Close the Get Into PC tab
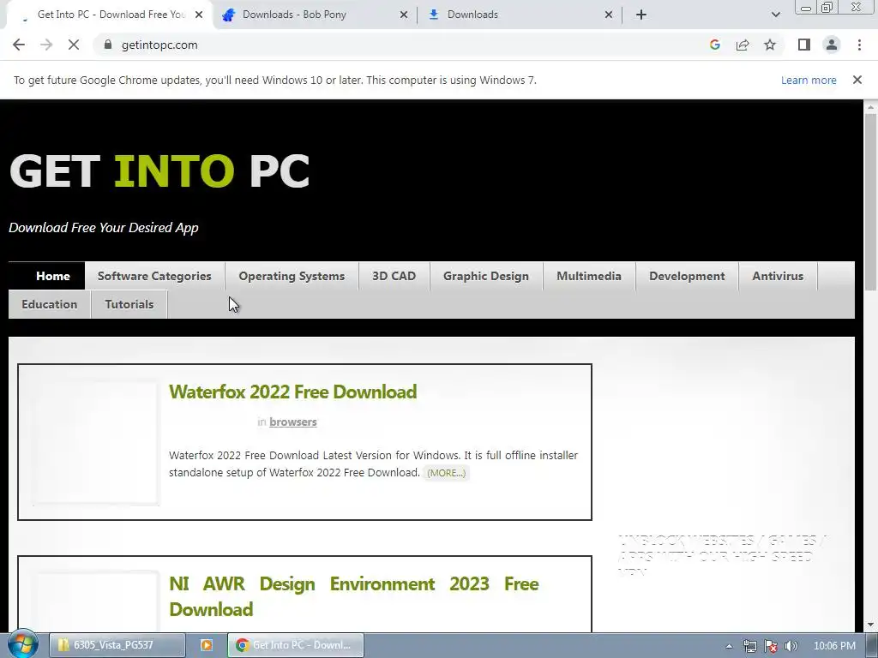878x658 pixels. 199,15
